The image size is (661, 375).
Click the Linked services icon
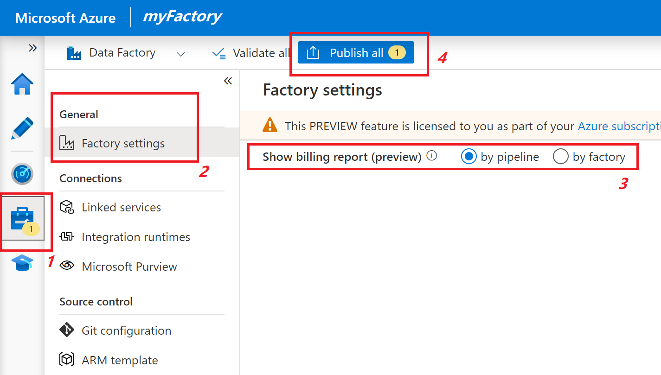(x=67, y=207)
